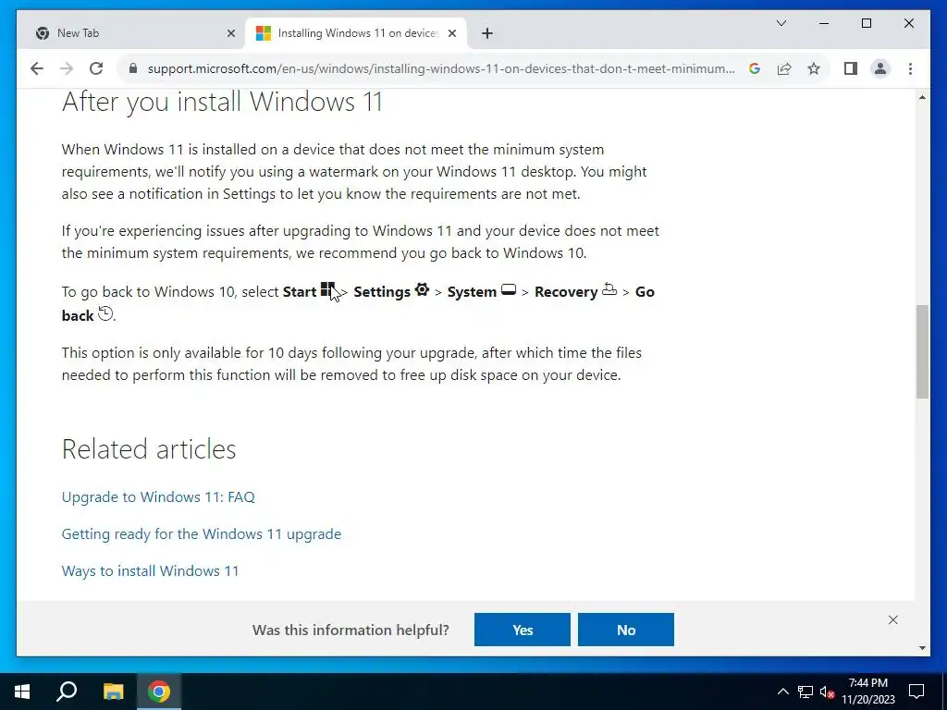The image size is (947, 710).
Task: Open Chrome three-dot menu
Action: pyautogui.click(x=910, y=68)
